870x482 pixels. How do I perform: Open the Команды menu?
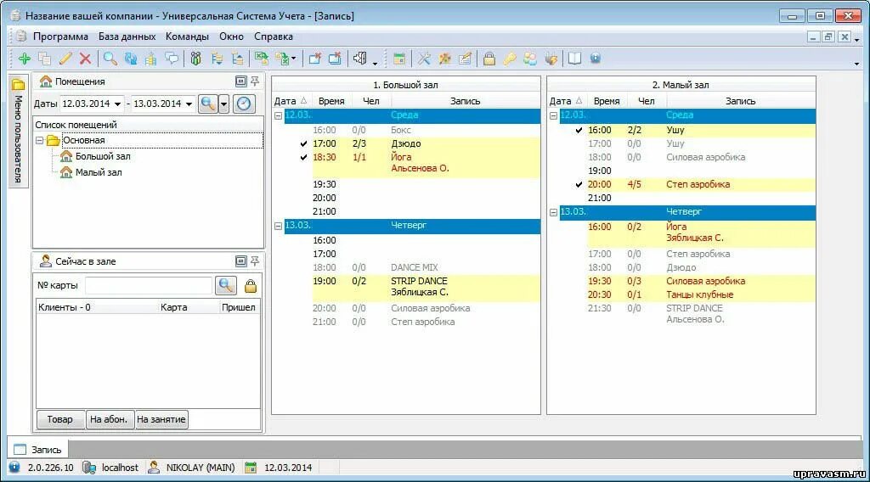coord(187,36)
